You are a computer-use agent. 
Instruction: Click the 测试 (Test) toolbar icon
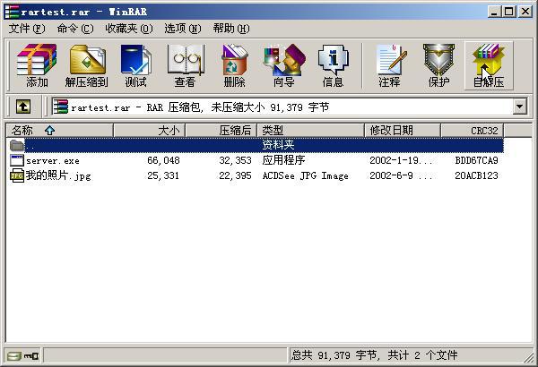click(136, 65)
